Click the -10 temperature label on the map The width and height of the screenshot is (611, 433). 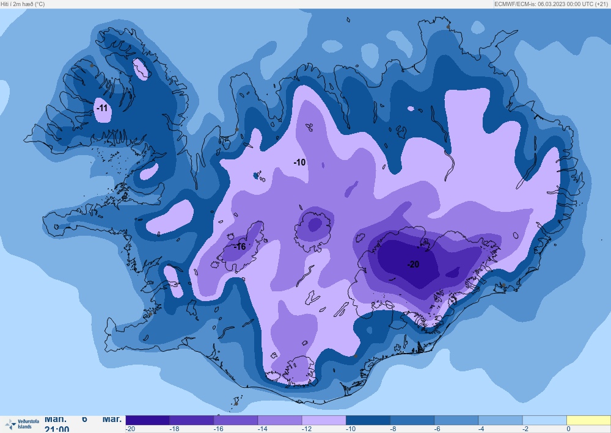tap(299, 162)
